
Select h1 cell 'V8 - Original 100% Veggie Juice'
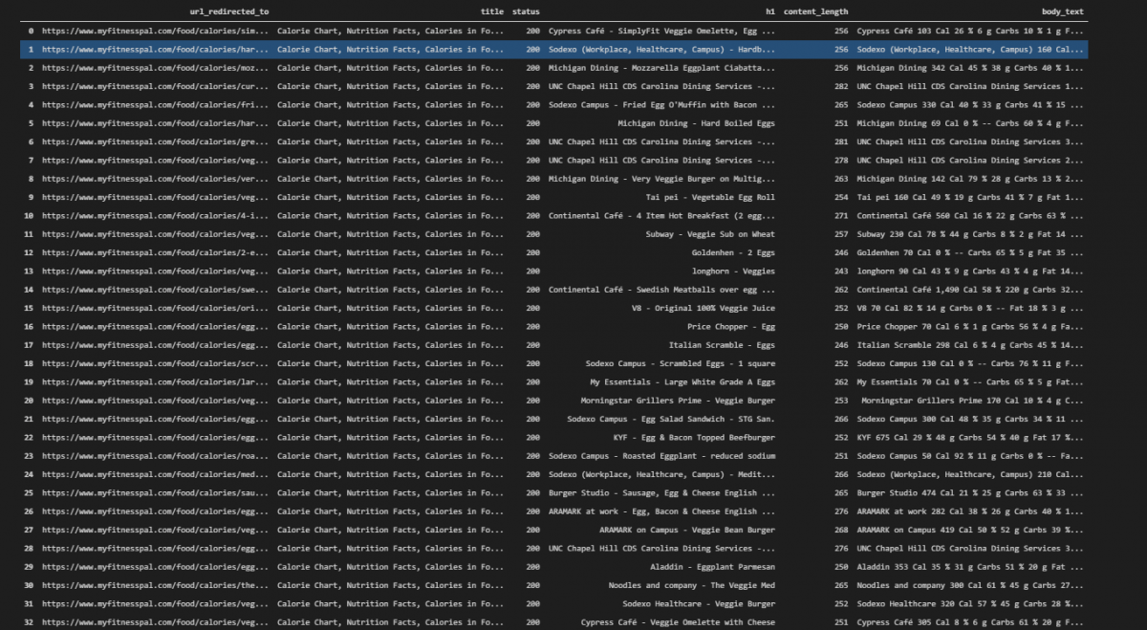(x=703, y=308)
